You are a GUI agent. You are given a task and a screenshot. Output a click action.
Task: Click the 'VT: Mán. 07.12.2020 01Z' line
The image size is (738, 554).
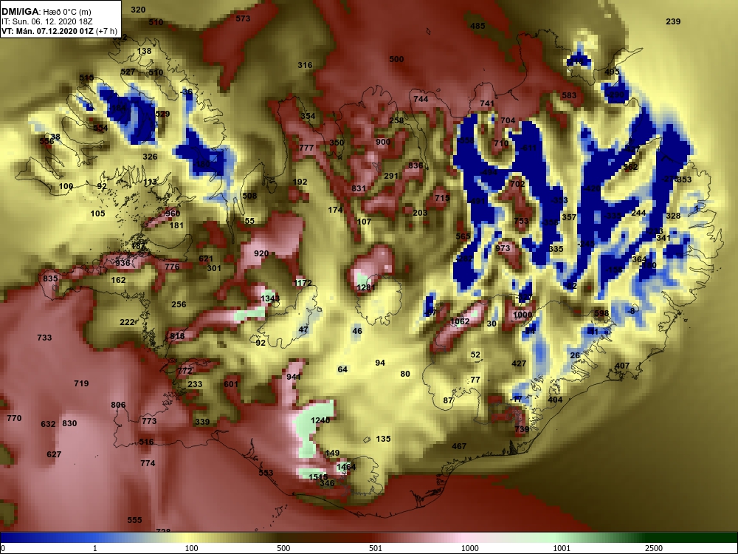pyautogui.click(x=47, y=32)
